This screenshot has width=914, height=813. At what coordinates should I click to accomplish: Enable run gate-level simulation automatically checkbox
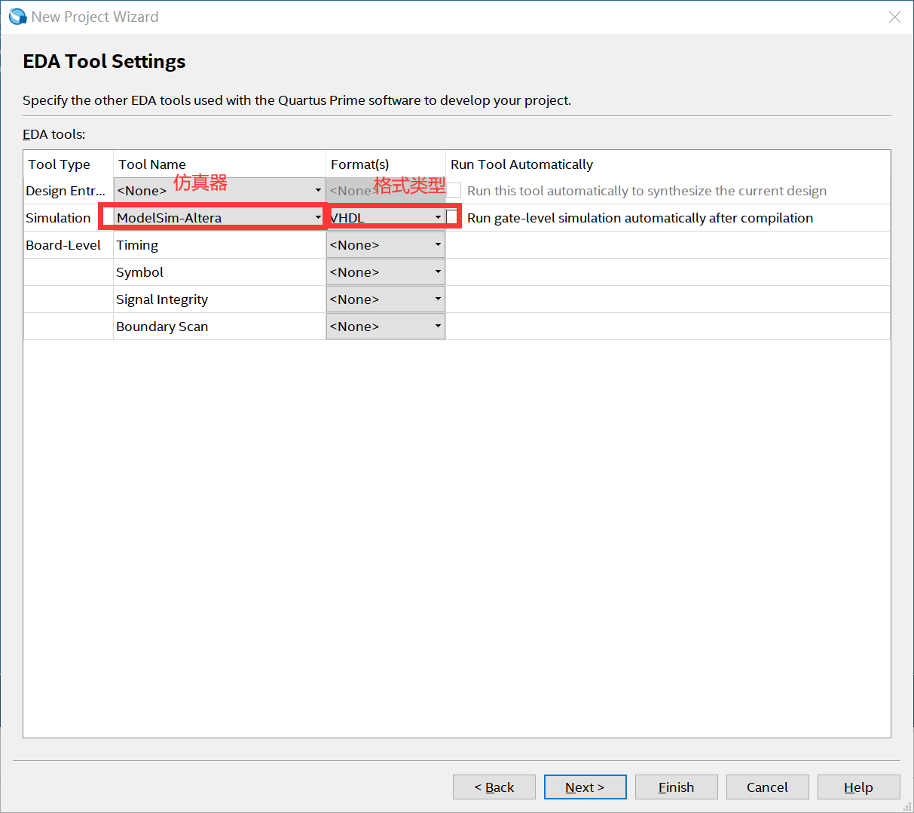click(452, 217)
